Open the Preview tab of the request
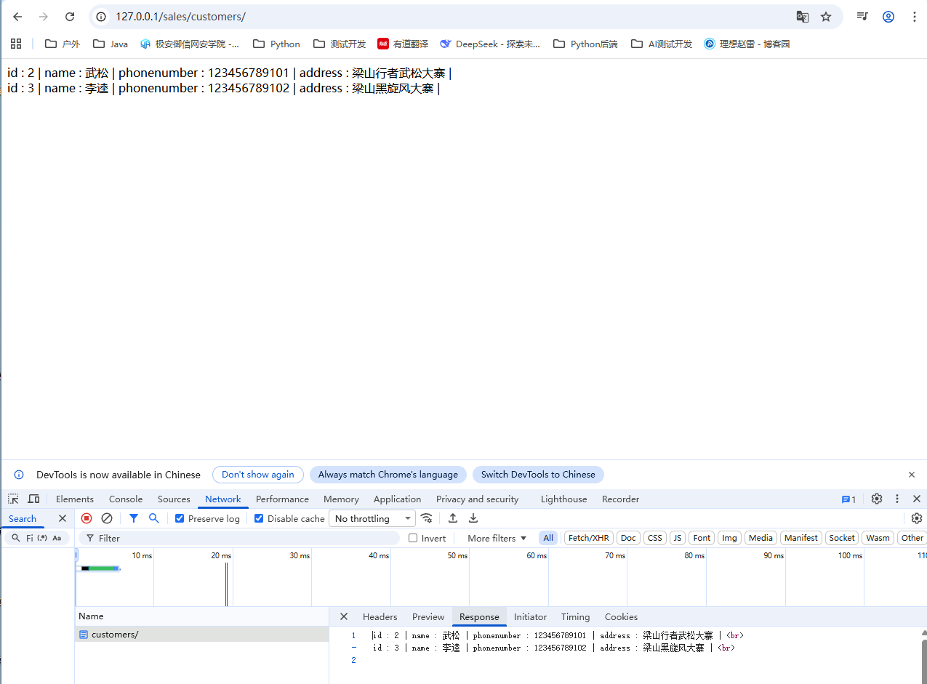This screenshot has height=684, width=927. pos(428,616)
